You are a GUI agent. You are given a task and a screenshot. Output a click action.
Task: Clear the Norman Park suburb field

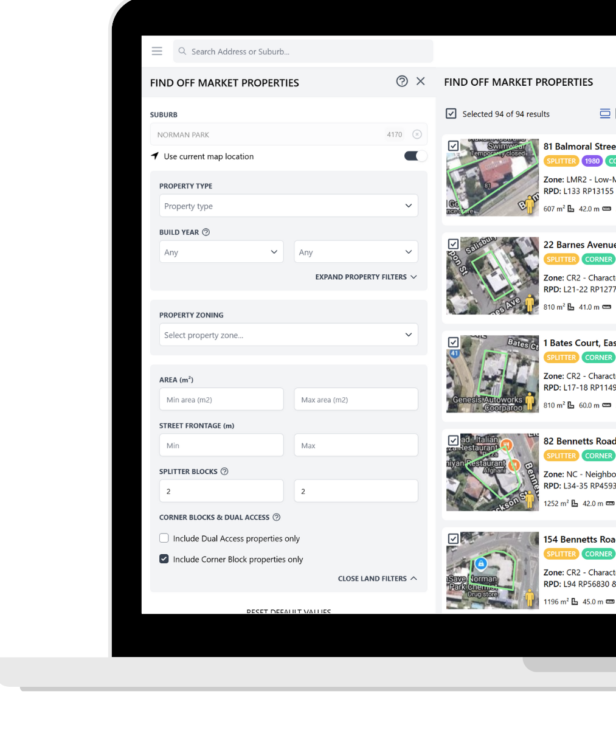[x=417, y=134]
